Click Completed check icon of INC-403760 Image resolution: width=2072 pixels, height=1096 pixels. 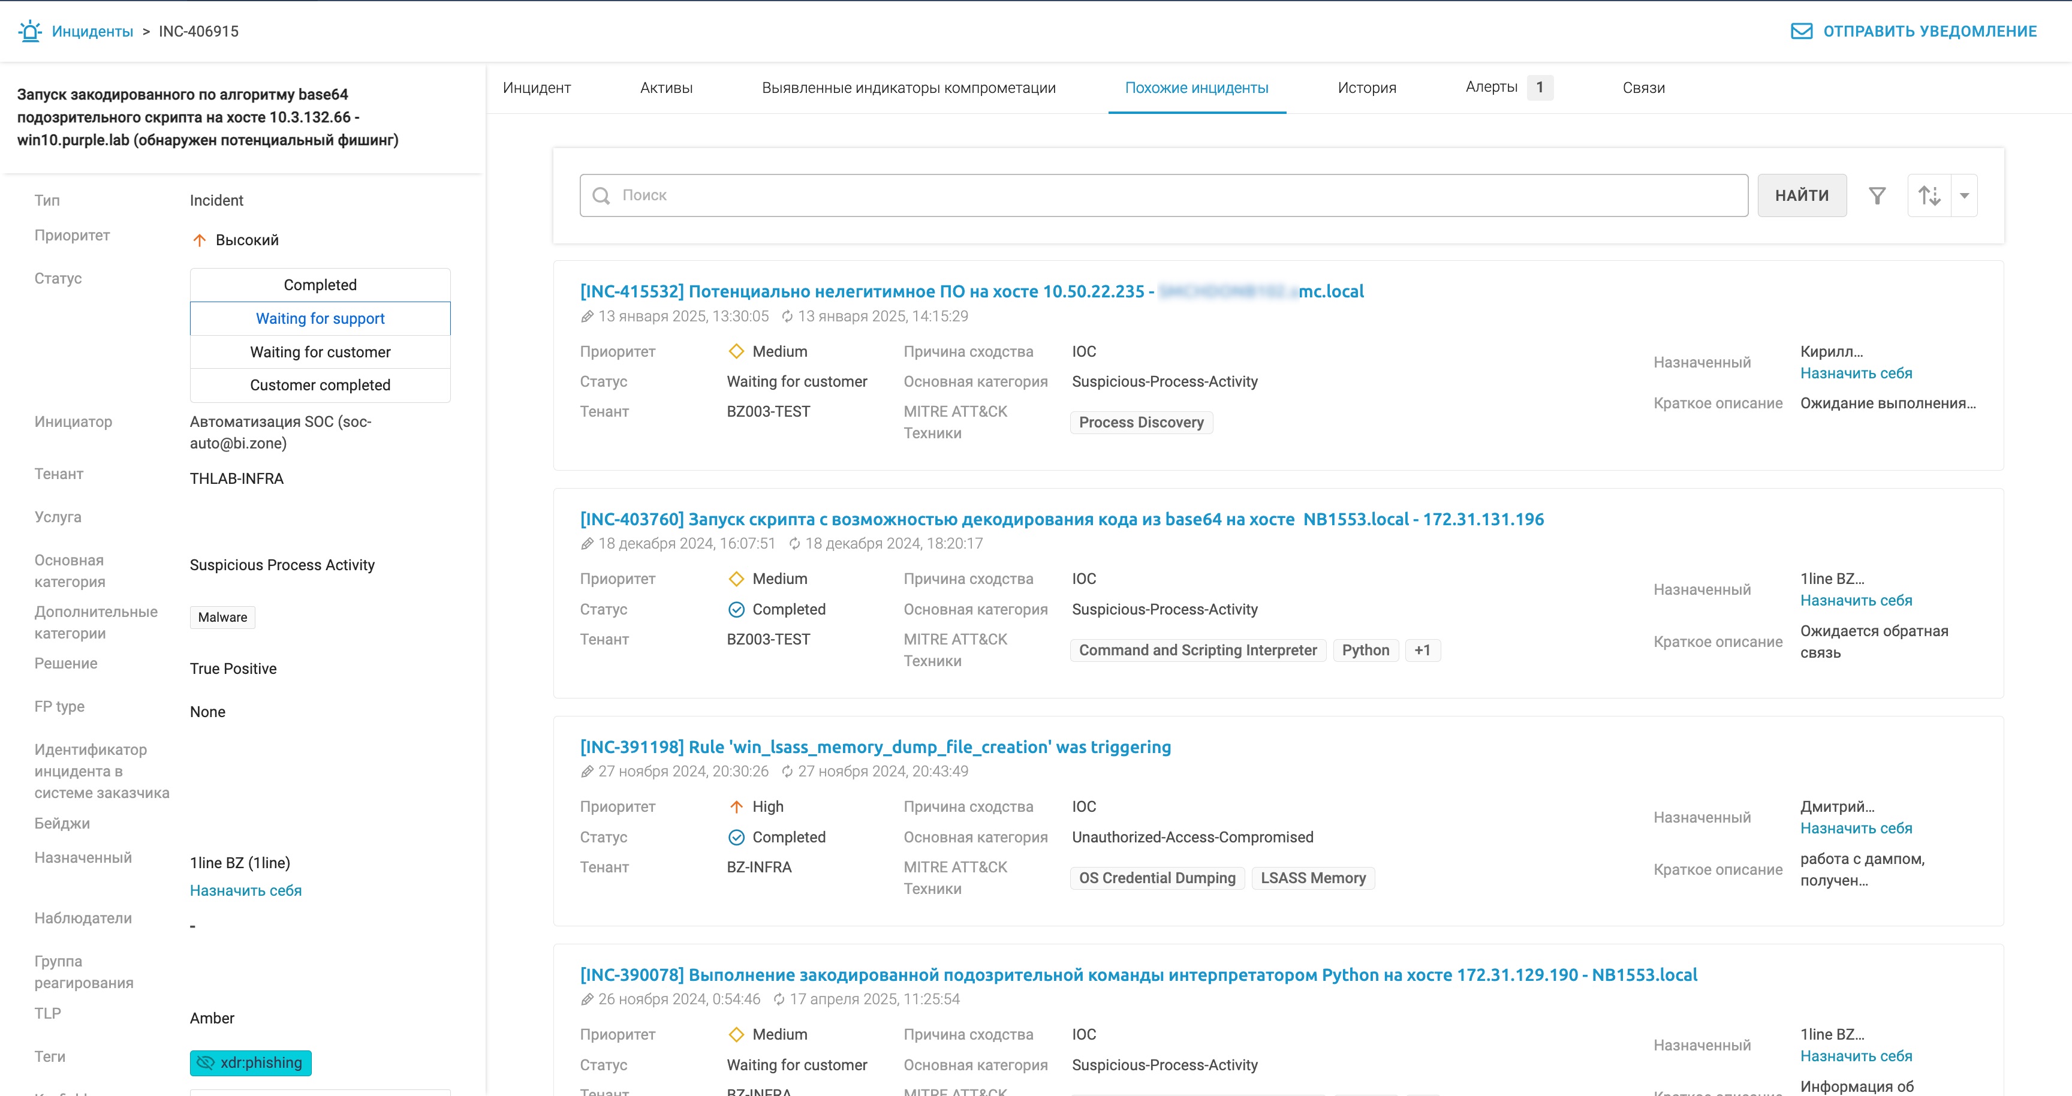[x=736, y=610]
